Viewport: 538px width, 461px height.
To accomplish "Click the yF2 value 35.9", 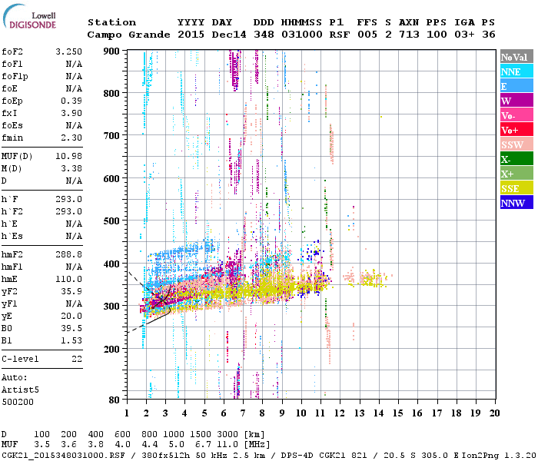I will tap(71, 291).
